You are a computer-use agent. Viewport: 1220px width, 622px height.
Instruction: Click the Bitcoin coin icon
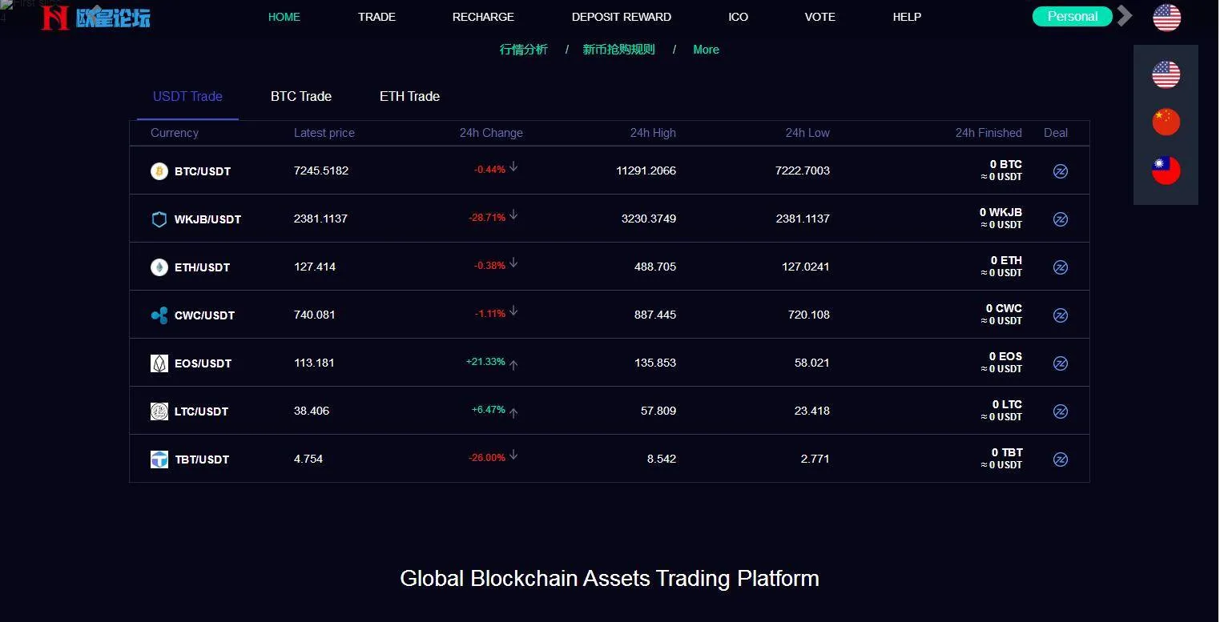(x=159, y=171)
